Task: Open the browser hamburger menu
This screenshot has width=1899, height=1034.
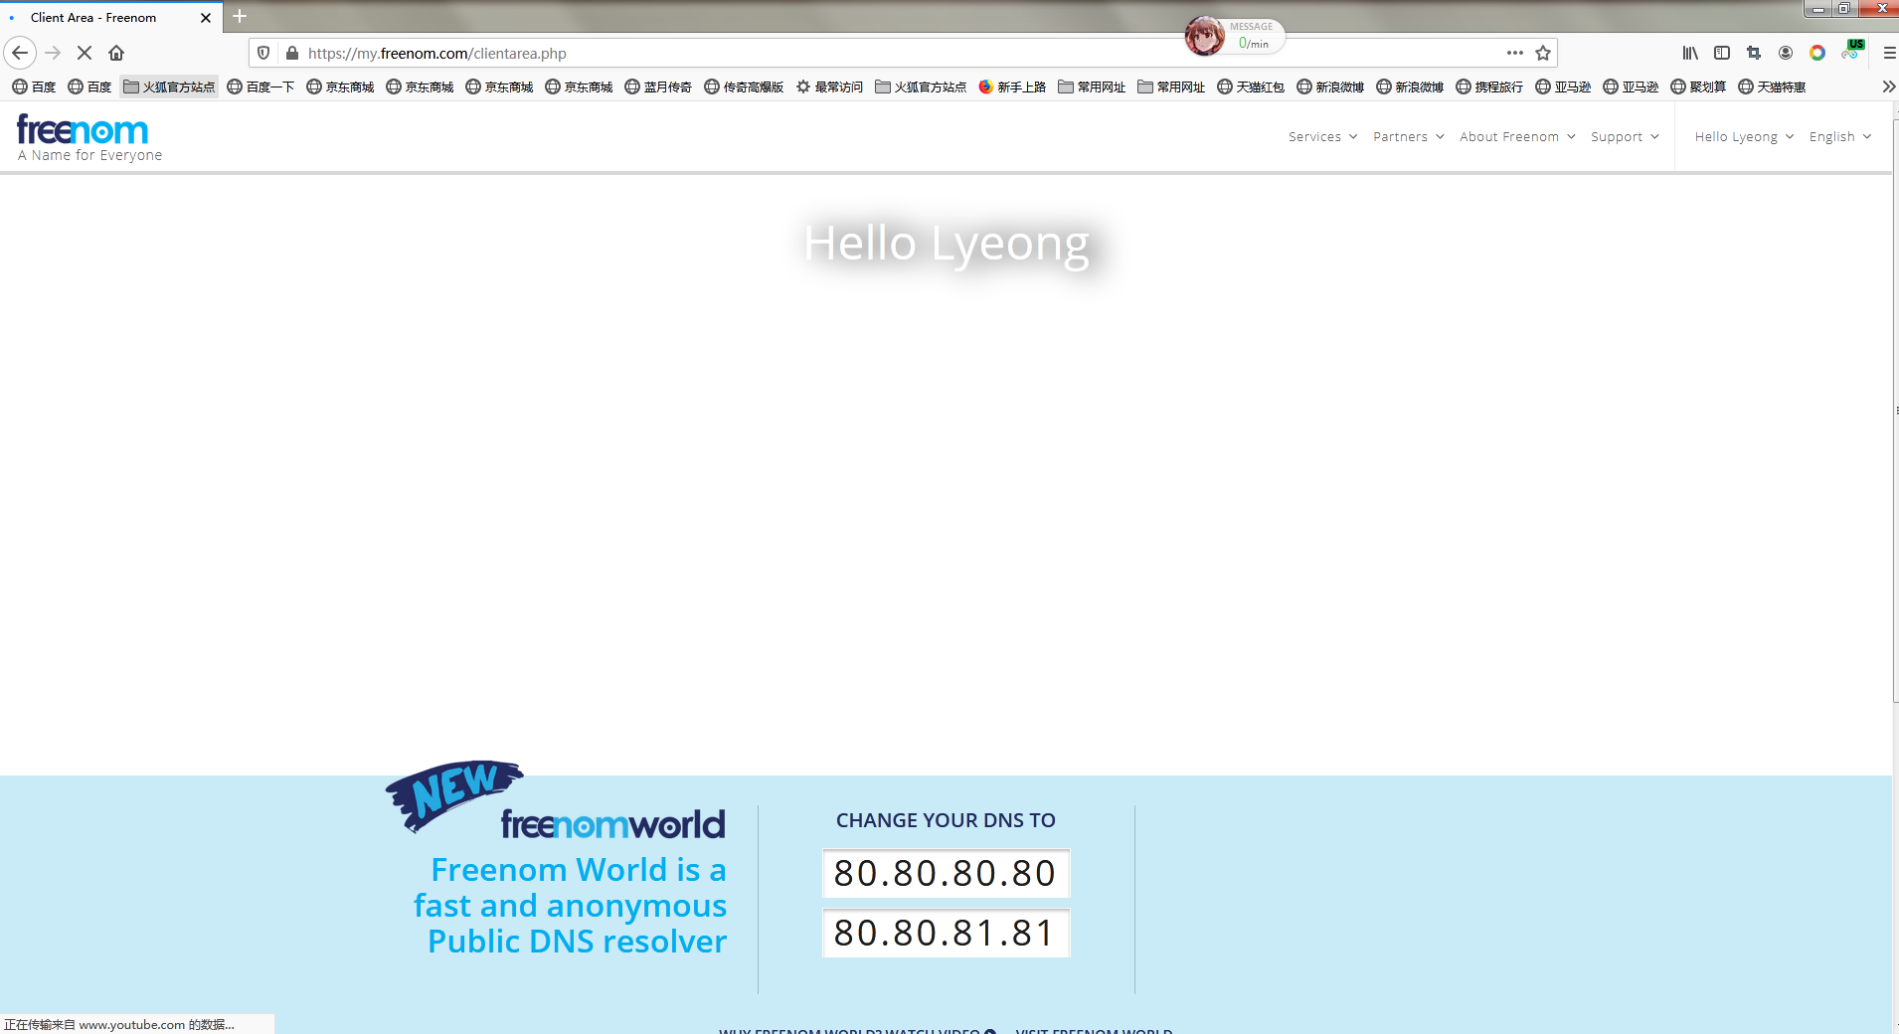Action: click(x=1889, y=53)
